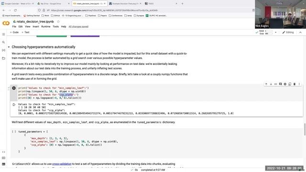Viewport: 306px width, 172px height.
Task: Open the Tools menu
Action: point(55,27)
